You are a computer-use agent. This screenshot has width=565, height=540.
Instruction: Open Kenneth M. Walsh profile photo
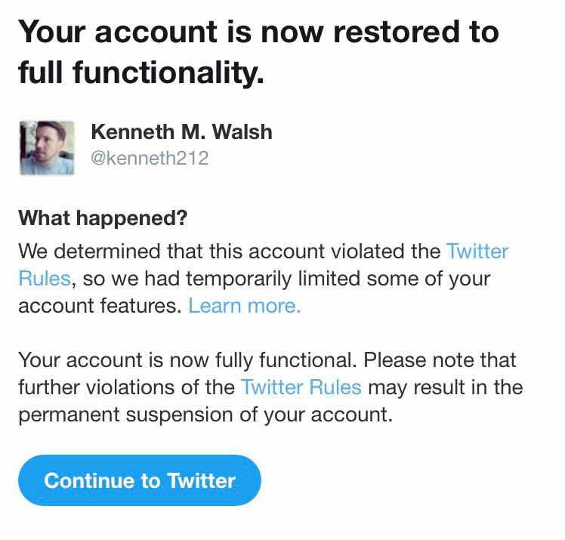47,148
